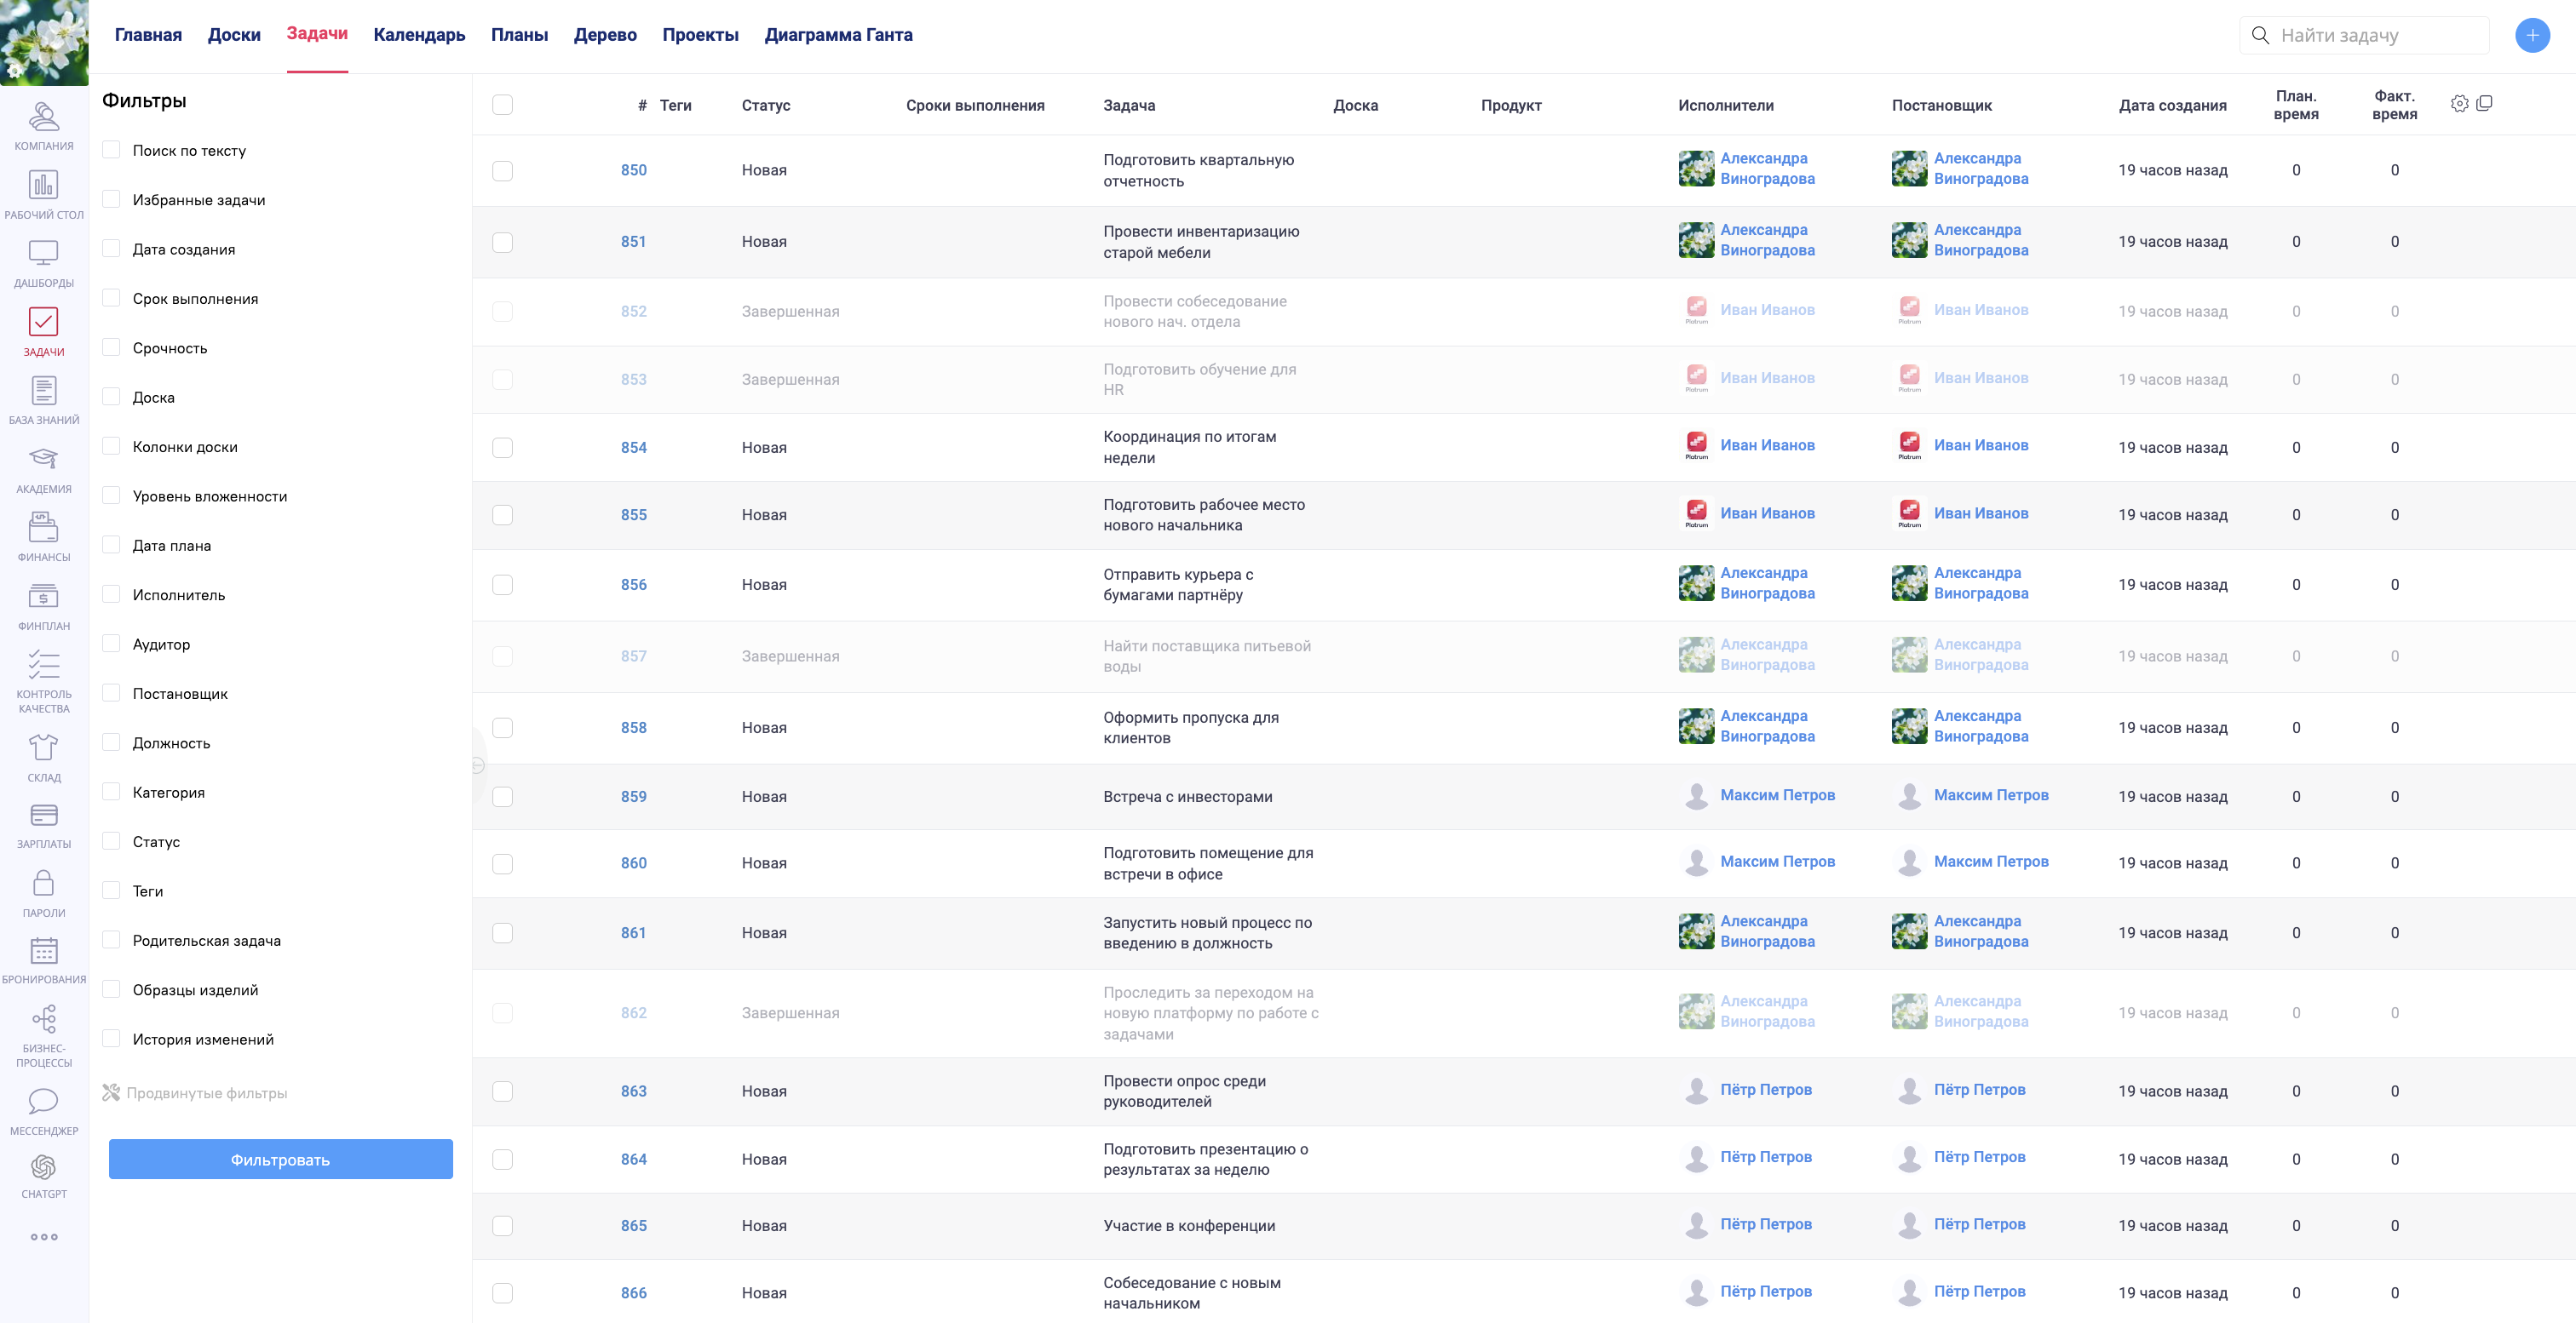Enable the Избранные задачи filter checkbox
2576x1323 pixels.
[x=111, y=200]
